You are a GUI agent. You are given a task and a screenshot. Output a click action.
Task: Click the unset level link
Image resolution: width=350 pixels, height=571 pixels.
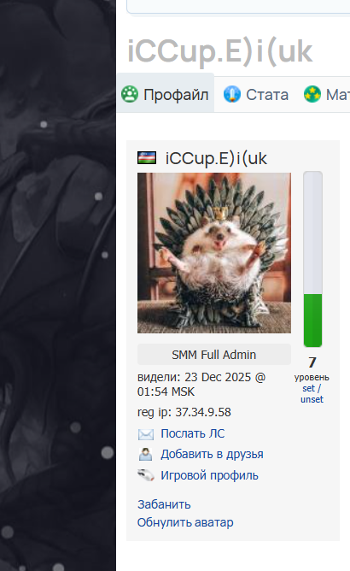tap(312, 399)
